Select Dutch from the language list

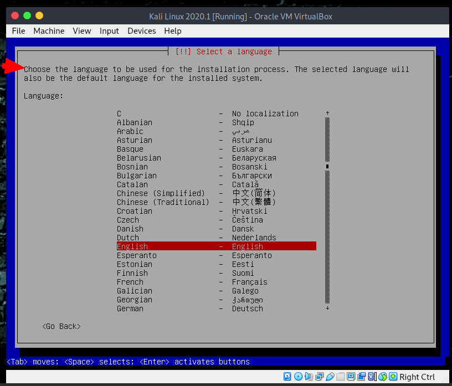(217, 238)
